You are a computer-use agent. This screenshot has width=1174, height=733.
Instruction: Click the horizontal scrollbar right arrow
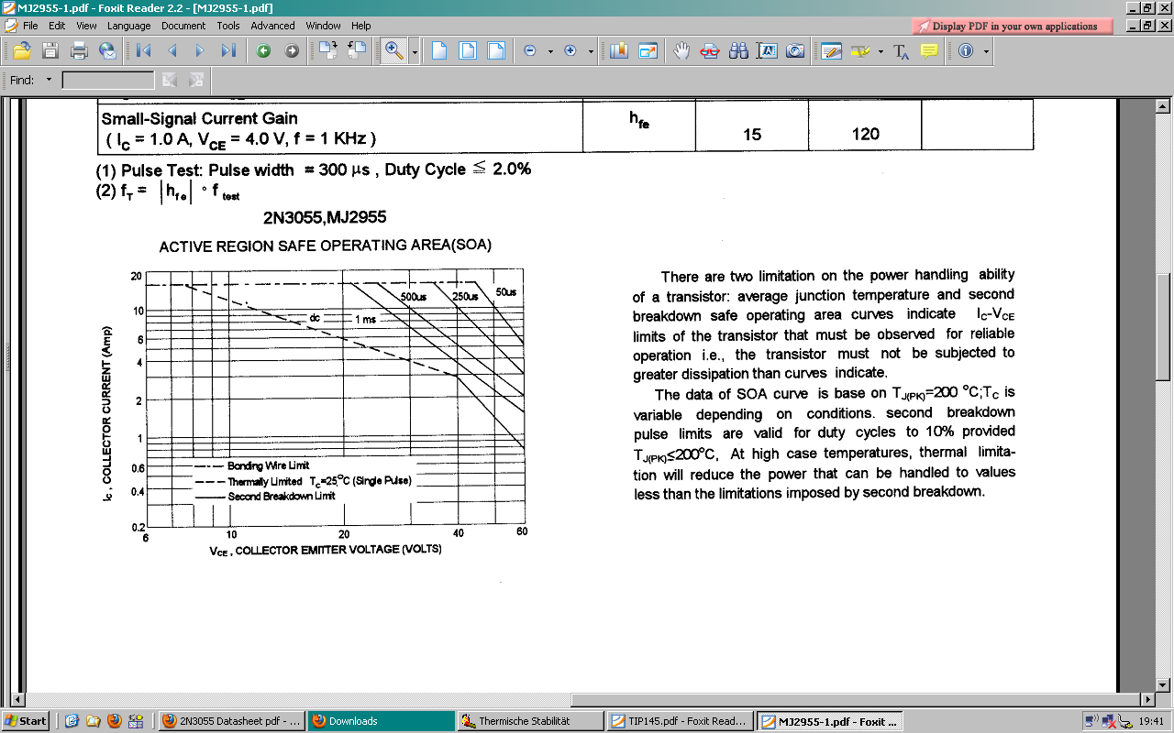pyautogui.click(x=1147, y=700)
